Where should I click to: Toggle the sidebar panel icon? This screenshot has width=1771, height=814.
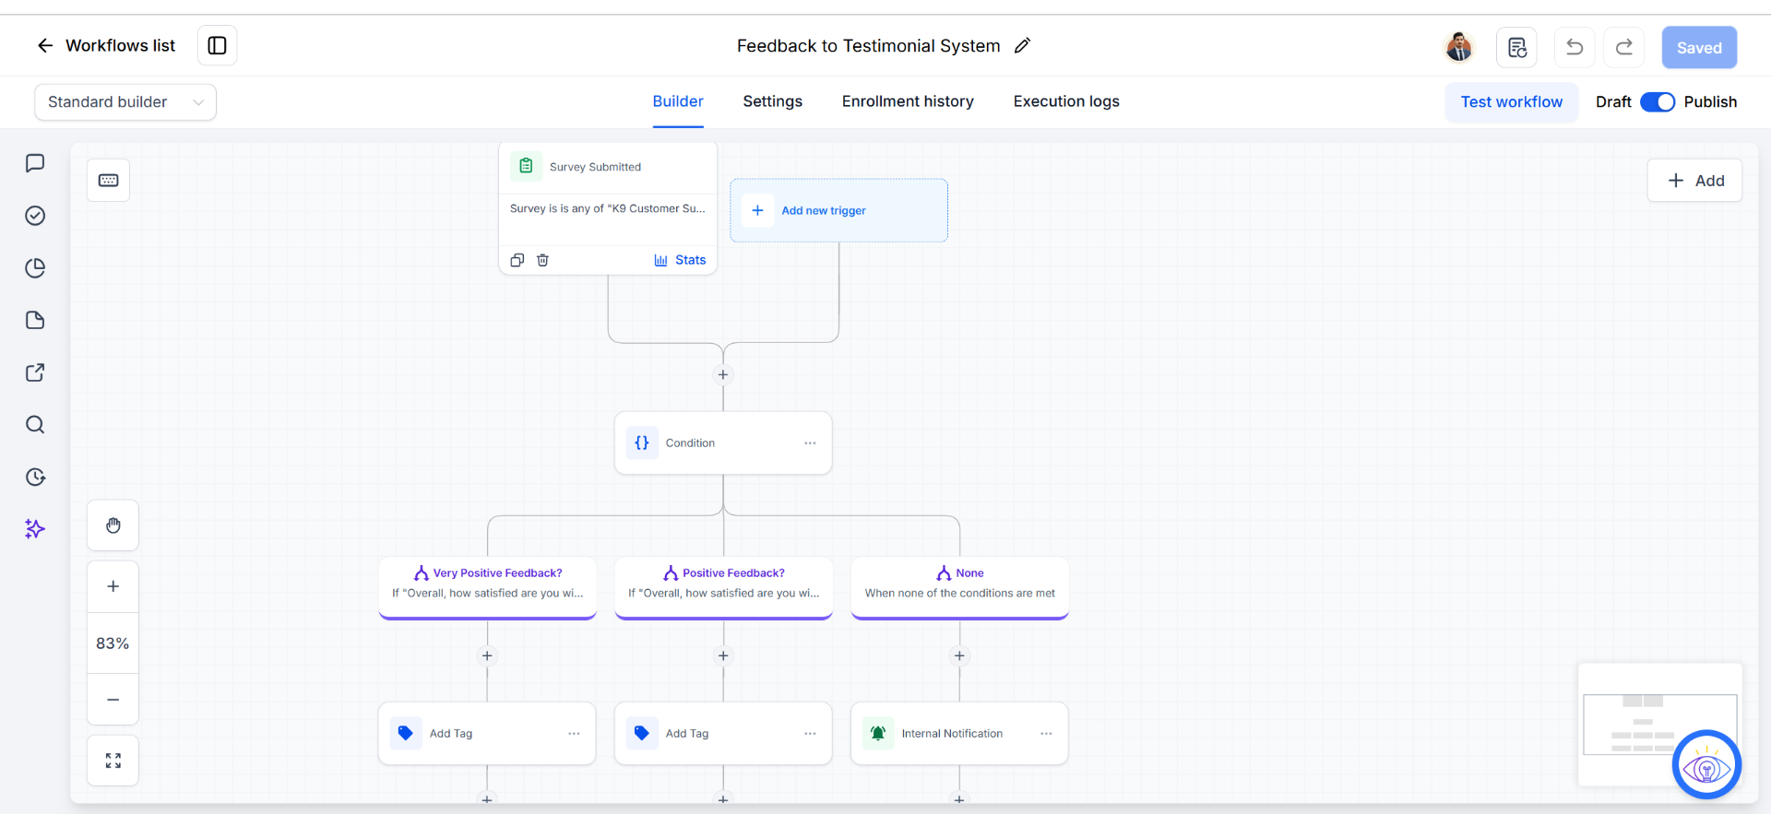click(x=218, y=46)
